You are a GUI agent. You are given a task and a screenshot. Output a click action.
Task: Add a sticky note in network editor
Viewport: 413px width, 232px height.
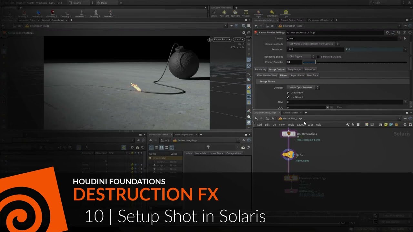coord(386,125)
